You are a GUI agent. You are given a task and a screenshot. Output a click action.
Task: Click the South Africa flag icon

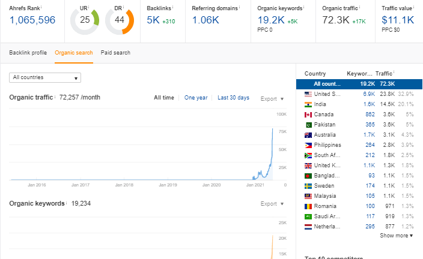[308, 155]
